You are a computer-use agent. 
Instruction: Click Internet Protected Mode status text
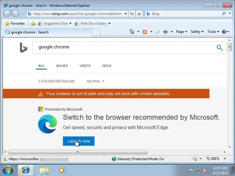pyautogui.click(x=141, y=159)
